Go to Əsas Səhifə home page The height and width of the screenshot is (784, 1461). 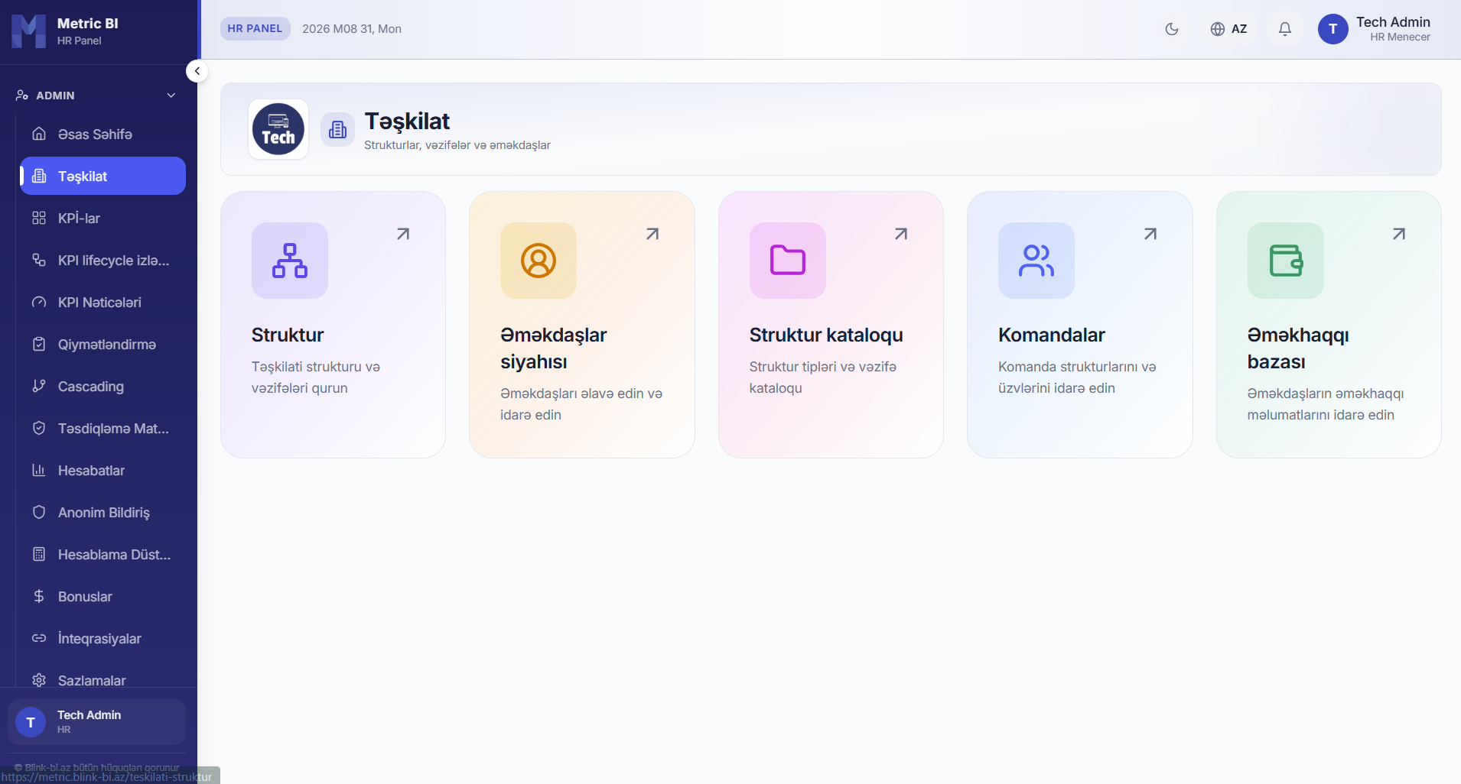coord(102,134)
